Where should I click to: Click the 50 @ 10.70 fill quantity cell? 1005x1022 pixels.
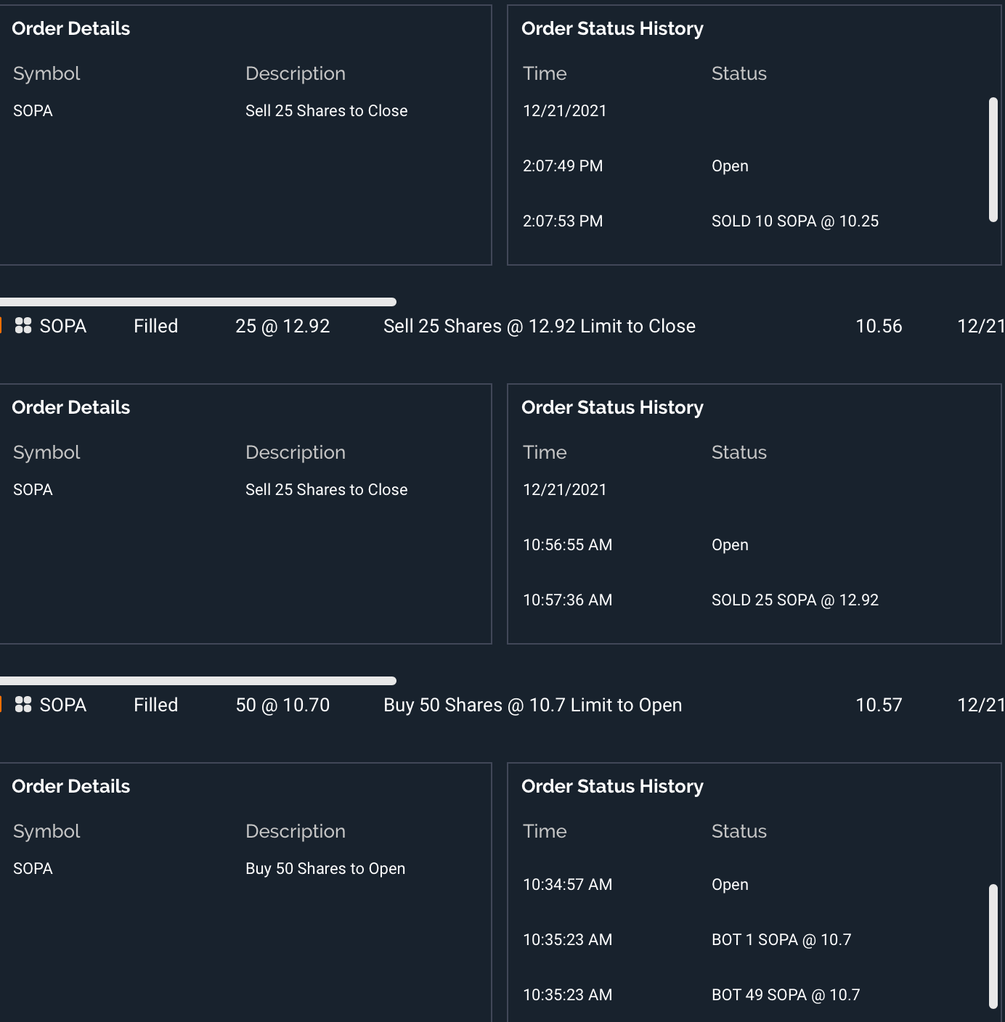pyautogui.click(x=282, y=705)
